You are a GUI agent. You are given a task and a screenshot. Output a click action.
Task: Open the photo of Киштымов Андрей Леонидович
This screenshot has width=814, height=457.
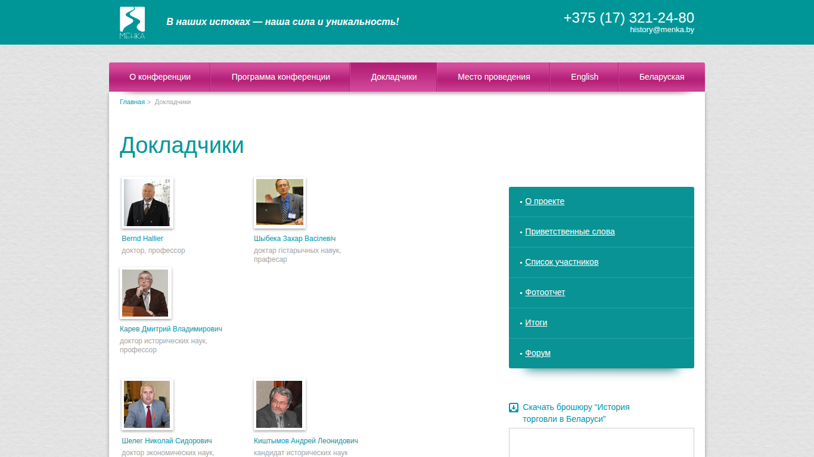279,404
